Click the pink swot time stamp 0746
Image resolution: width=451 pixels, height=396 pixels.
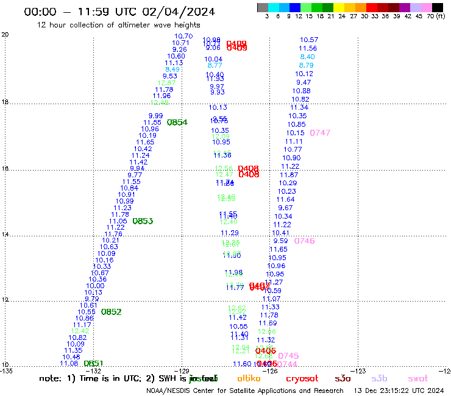(x=304, y=241)
